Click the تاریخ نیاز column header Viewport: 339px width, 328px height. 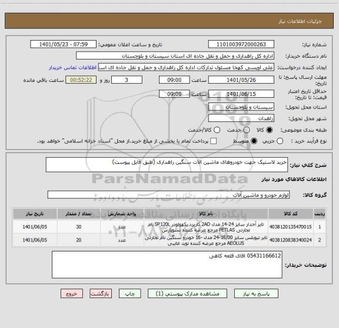click(35, 214)
